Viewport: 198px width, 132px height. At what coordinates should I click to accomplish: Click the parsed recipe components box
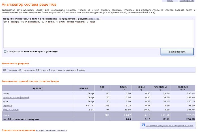[x=98, y=70]
